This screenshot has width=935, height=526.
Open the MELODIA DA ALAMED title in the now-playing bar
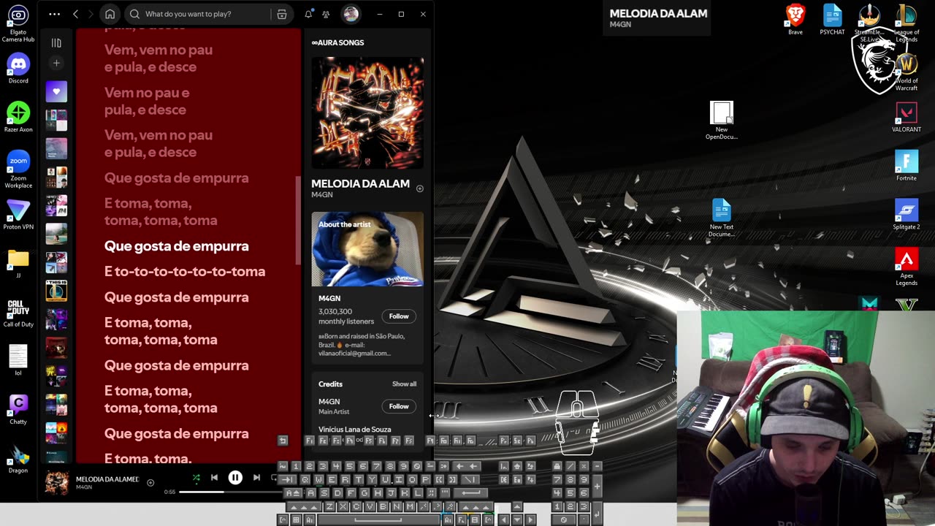pyautogui.click(x=107, y=479)
